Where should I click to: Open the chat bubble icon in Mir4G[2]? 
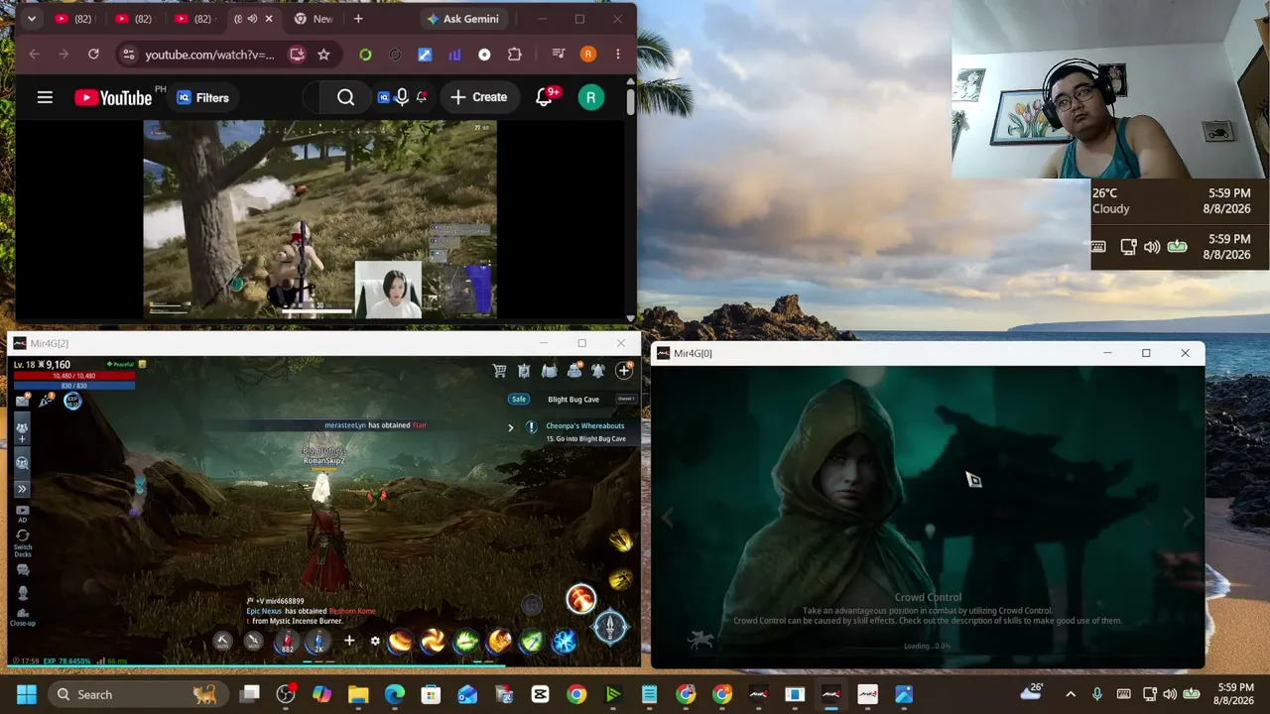click(x=22, y=570)
